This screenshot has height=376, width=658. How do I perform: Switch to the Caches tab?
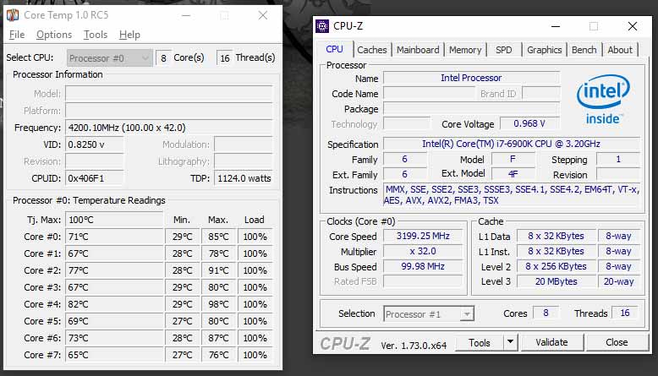[372, 50]
